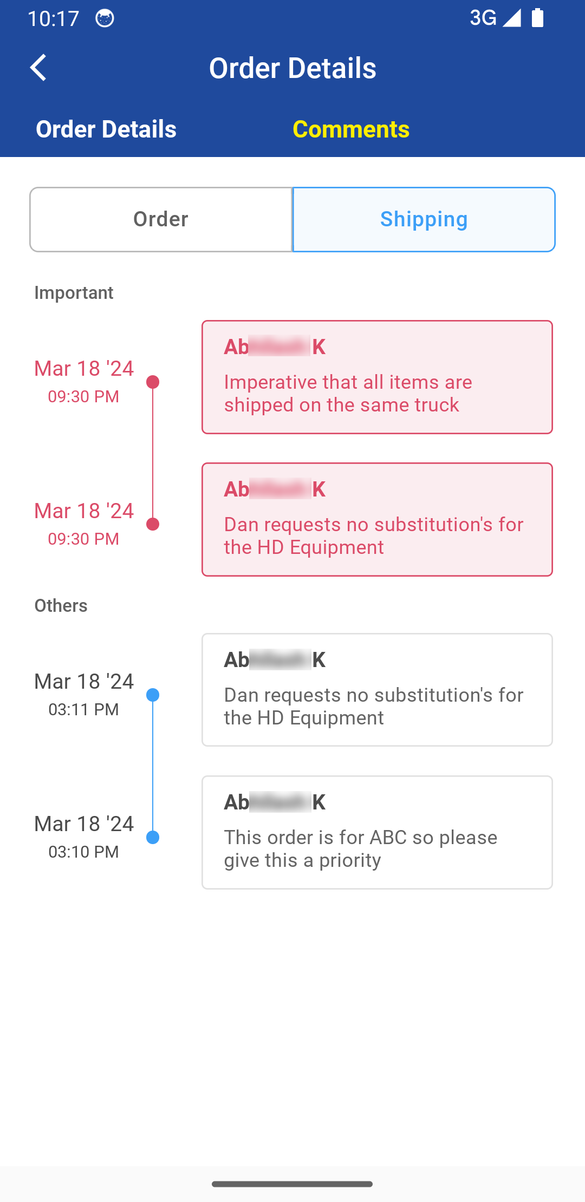The image size is (585, 1202).
Task: Tap the cat-face notification icon
Action: (x=105, y=18)
